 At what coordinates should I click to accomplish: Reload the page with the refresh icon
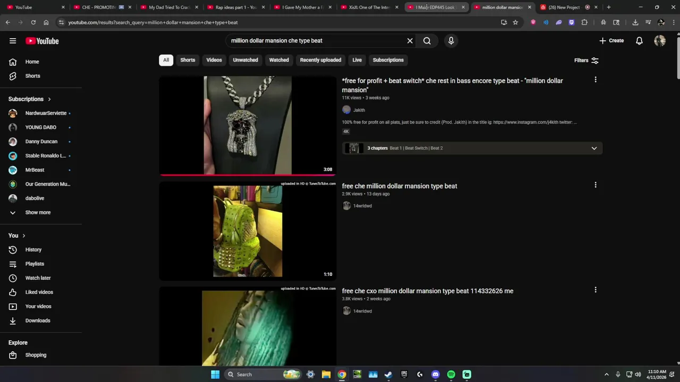tap(33, 22)
